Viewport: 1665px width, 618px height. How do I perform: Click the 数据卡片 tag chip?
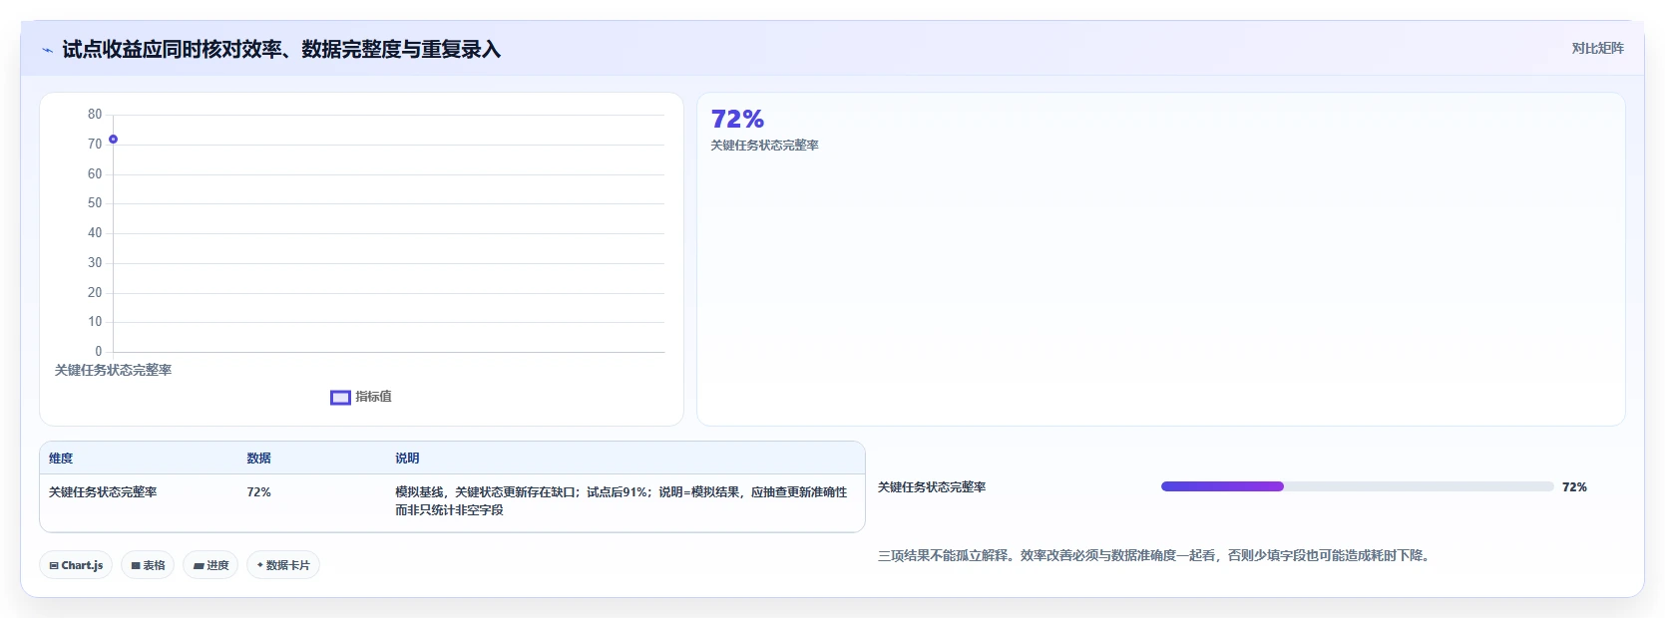[x=283, y=565]
